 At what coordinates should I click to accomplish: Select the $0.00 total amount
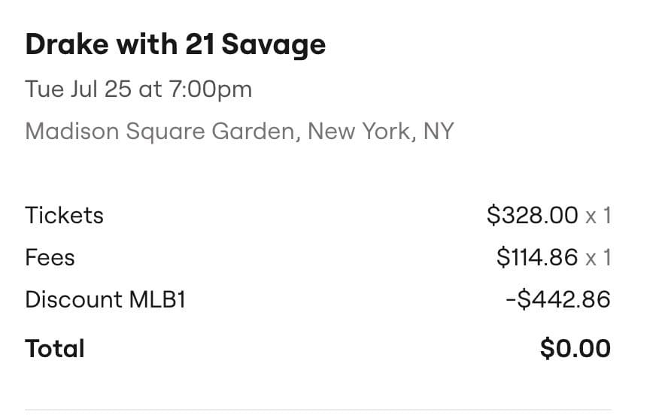pos(575,349)
